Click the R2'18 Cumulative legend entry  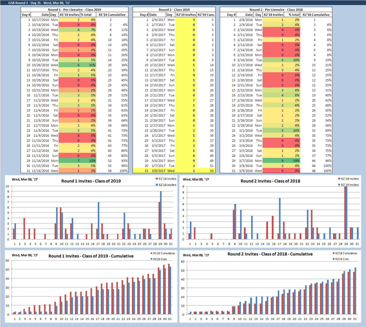(x=346, y=253)
